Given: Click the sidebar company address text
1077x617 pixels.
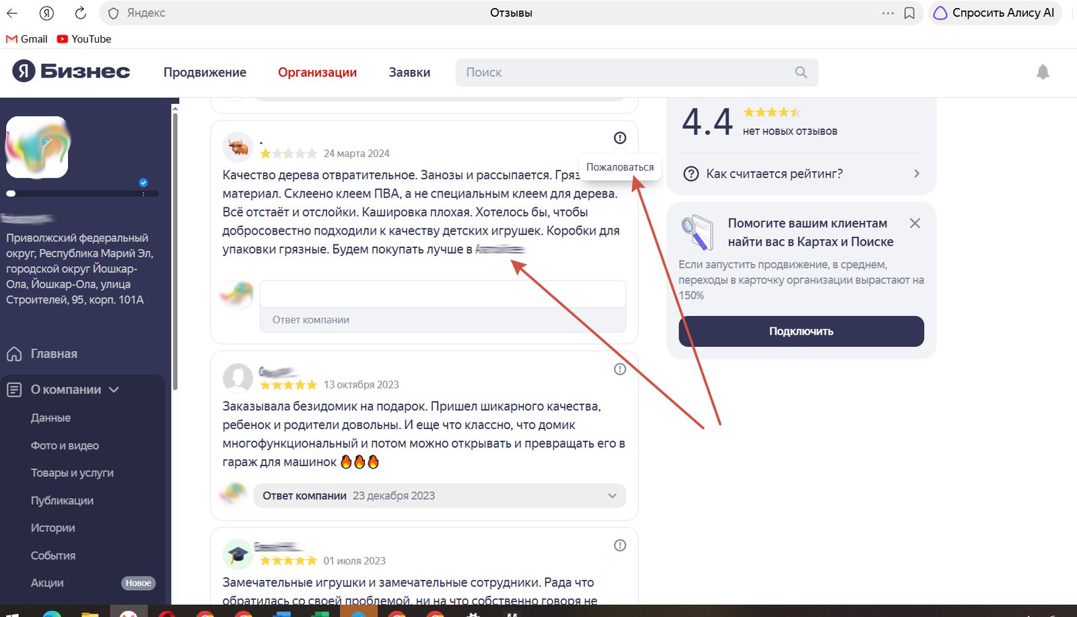Looking at the screenshot, I should point(79,269).
